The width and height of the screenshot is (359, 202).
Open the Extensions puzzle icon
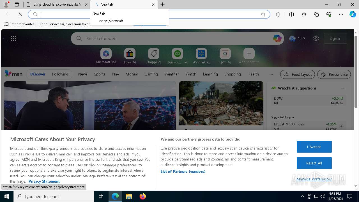pos(278,14)
